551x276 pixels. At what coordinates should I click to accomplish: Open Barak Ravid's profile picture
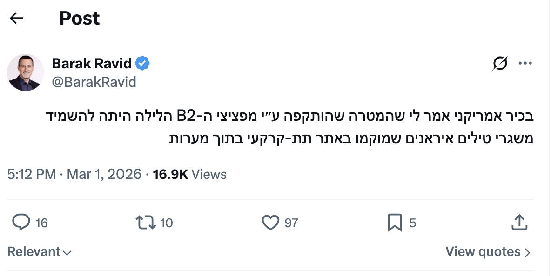point(26,72)
